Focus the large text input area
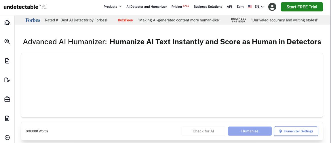331x143 pixels. pos(172,85)
